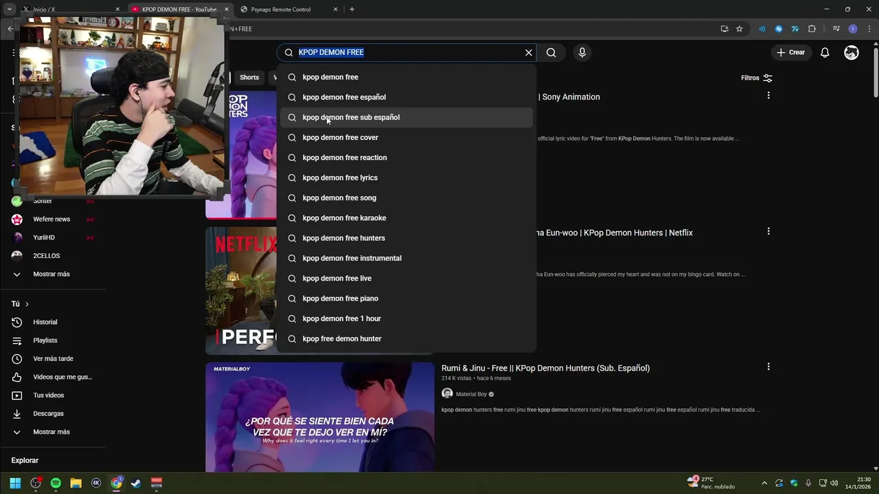The image size is (879, 494).
Task: Pick suggestion "kpop demon free hunters"
Action: pyautogui.click(x=407, y=238)
